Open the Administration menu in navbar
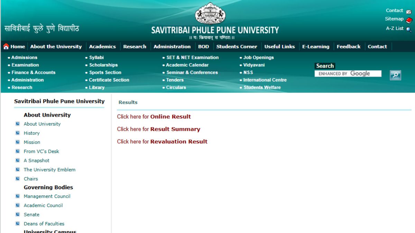This screenshot has height=233, width=415. click(172, 47)
